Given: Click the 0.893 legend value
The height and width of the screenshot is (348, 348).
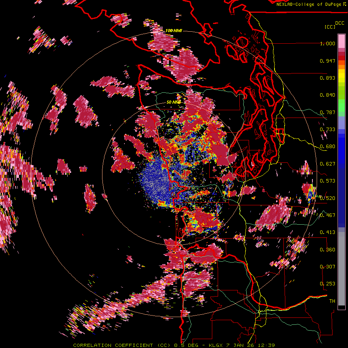Looking at the screenshot, I should 328,78.
